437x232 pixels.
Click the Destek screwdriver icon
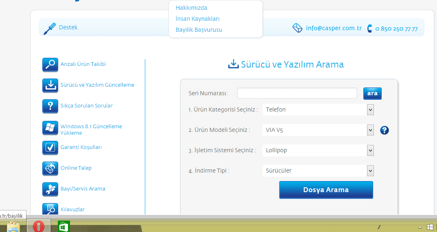(x=50, y=29)
